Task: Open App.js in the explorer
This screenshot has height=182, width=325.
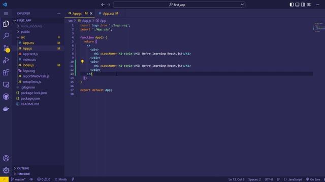Action: (27, 49)
